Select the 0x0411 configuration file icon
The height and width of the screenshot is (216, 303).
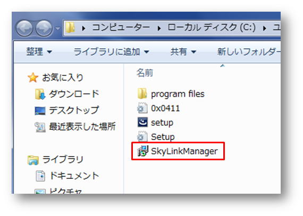click(x=142, y=108)
